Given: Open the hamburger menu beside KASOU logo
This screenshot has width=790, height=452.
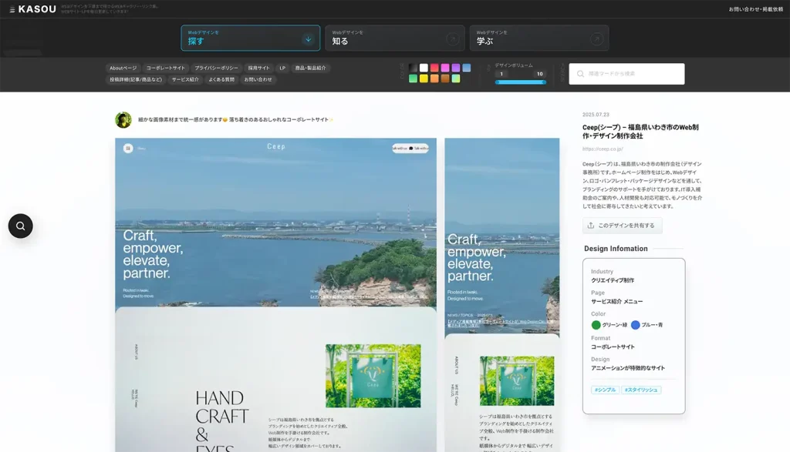Looking at the screenshot, I should pyautogui.click(x=12, y=9).
